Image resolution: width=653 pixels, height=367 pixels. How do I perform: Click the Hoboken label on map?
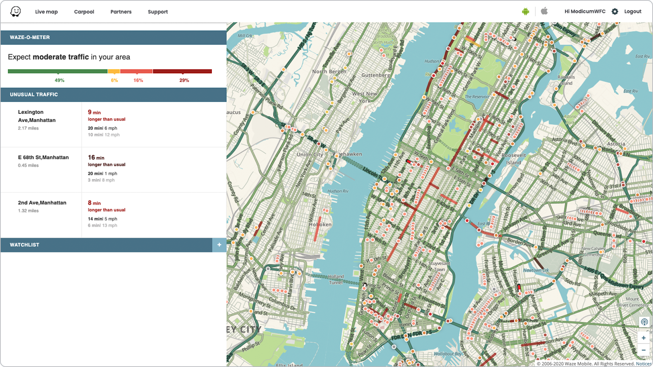point(320,225)
